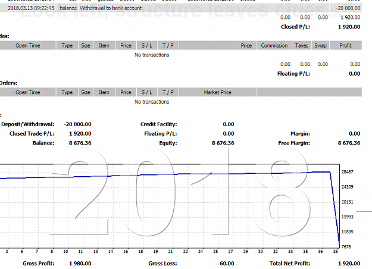Click the 'Free Margin:' label
Screen dimensions: 372x269
tap(294, 143)
